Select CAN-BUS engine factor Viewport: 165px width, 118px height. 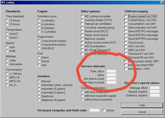tap(39, 48)
